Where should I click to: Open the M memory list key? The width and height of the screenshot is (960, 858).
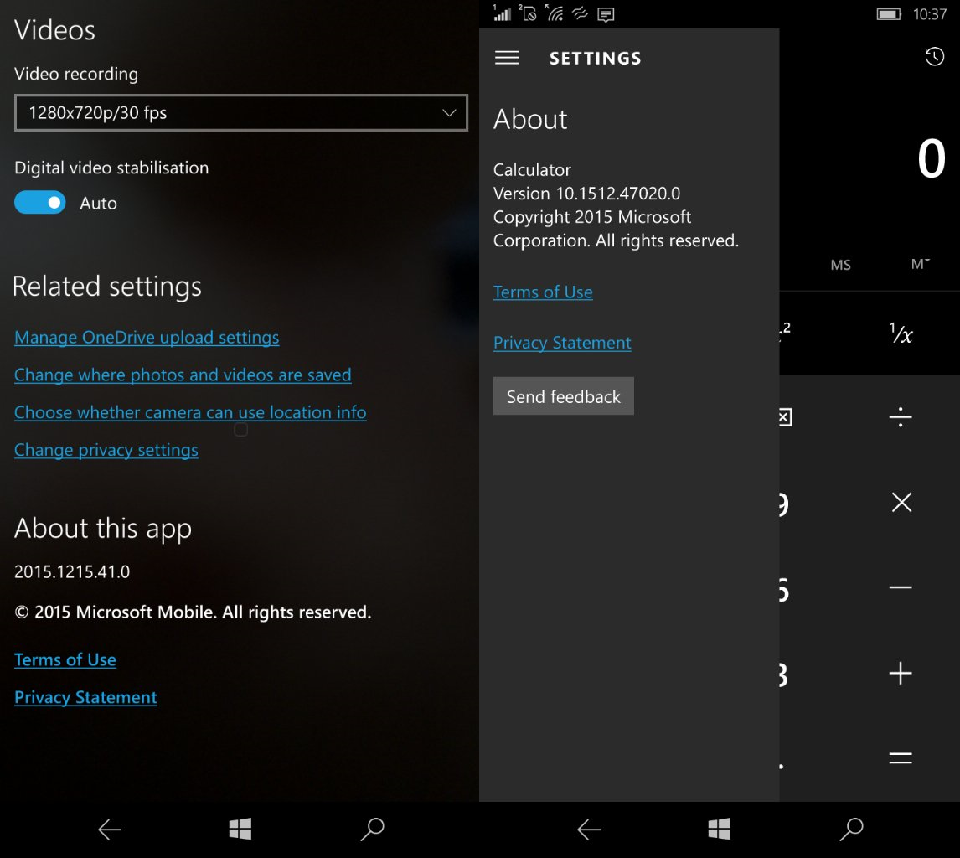tap(920, 264)
